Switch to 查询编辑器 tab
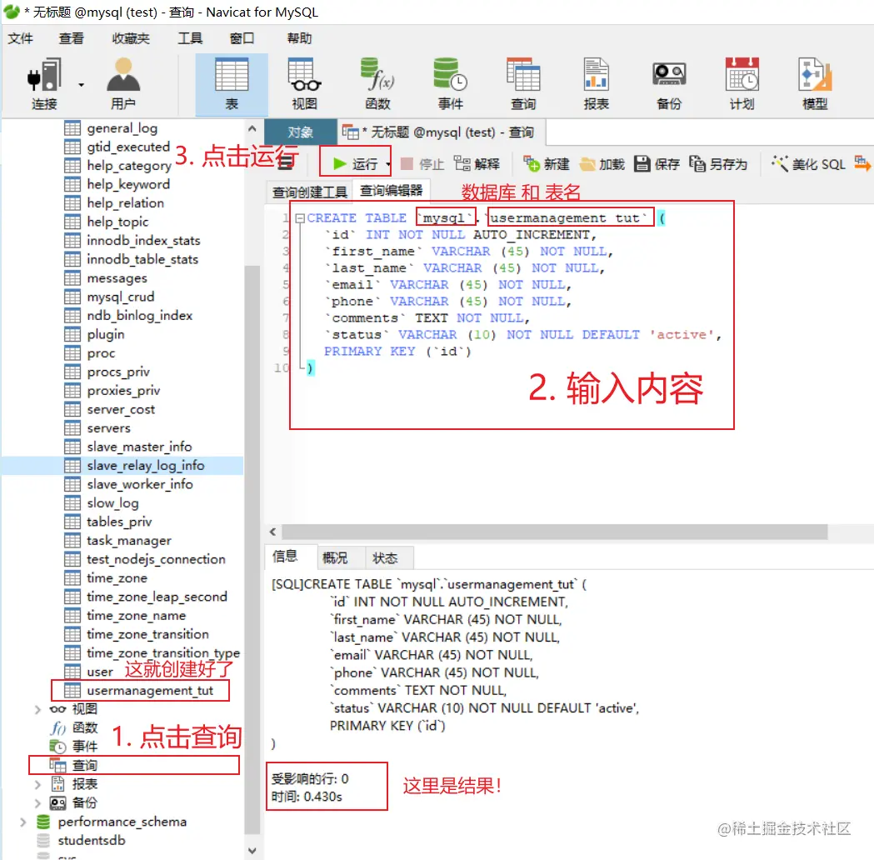 [x=392, y=191]
